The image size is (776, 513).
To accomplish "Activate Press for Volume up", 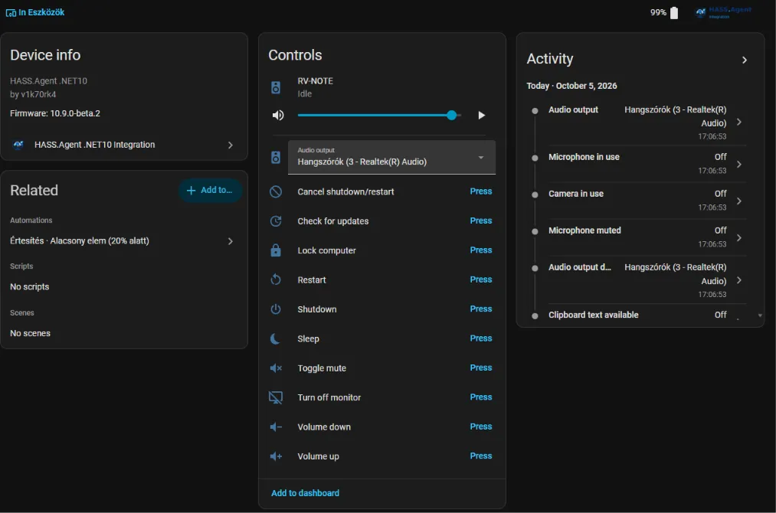I will (x=480, y=456).
